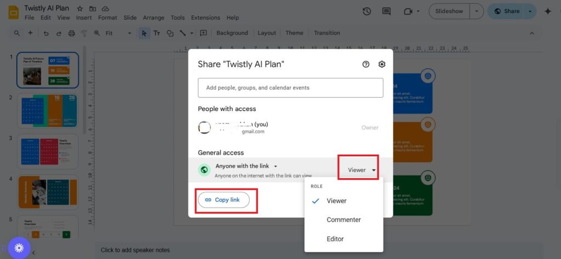Collapse the toolbar with chevron
The height and width of the screenshot is (259, 561).
point(532,33)
